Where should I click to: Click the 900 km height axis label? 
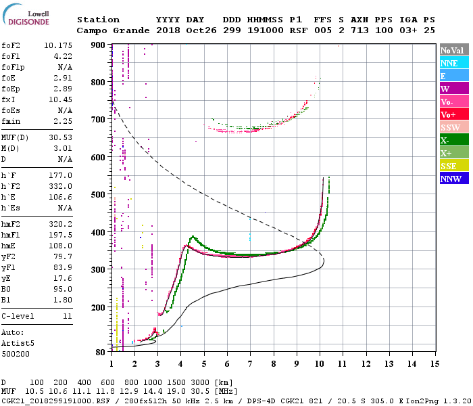coord(98,45)
